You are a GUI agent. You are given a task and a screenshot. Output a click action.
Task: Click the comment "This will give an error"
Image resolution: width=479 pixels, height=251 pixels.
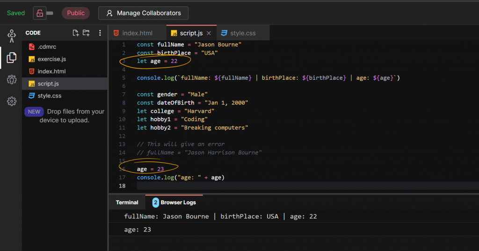pos(181,144)
